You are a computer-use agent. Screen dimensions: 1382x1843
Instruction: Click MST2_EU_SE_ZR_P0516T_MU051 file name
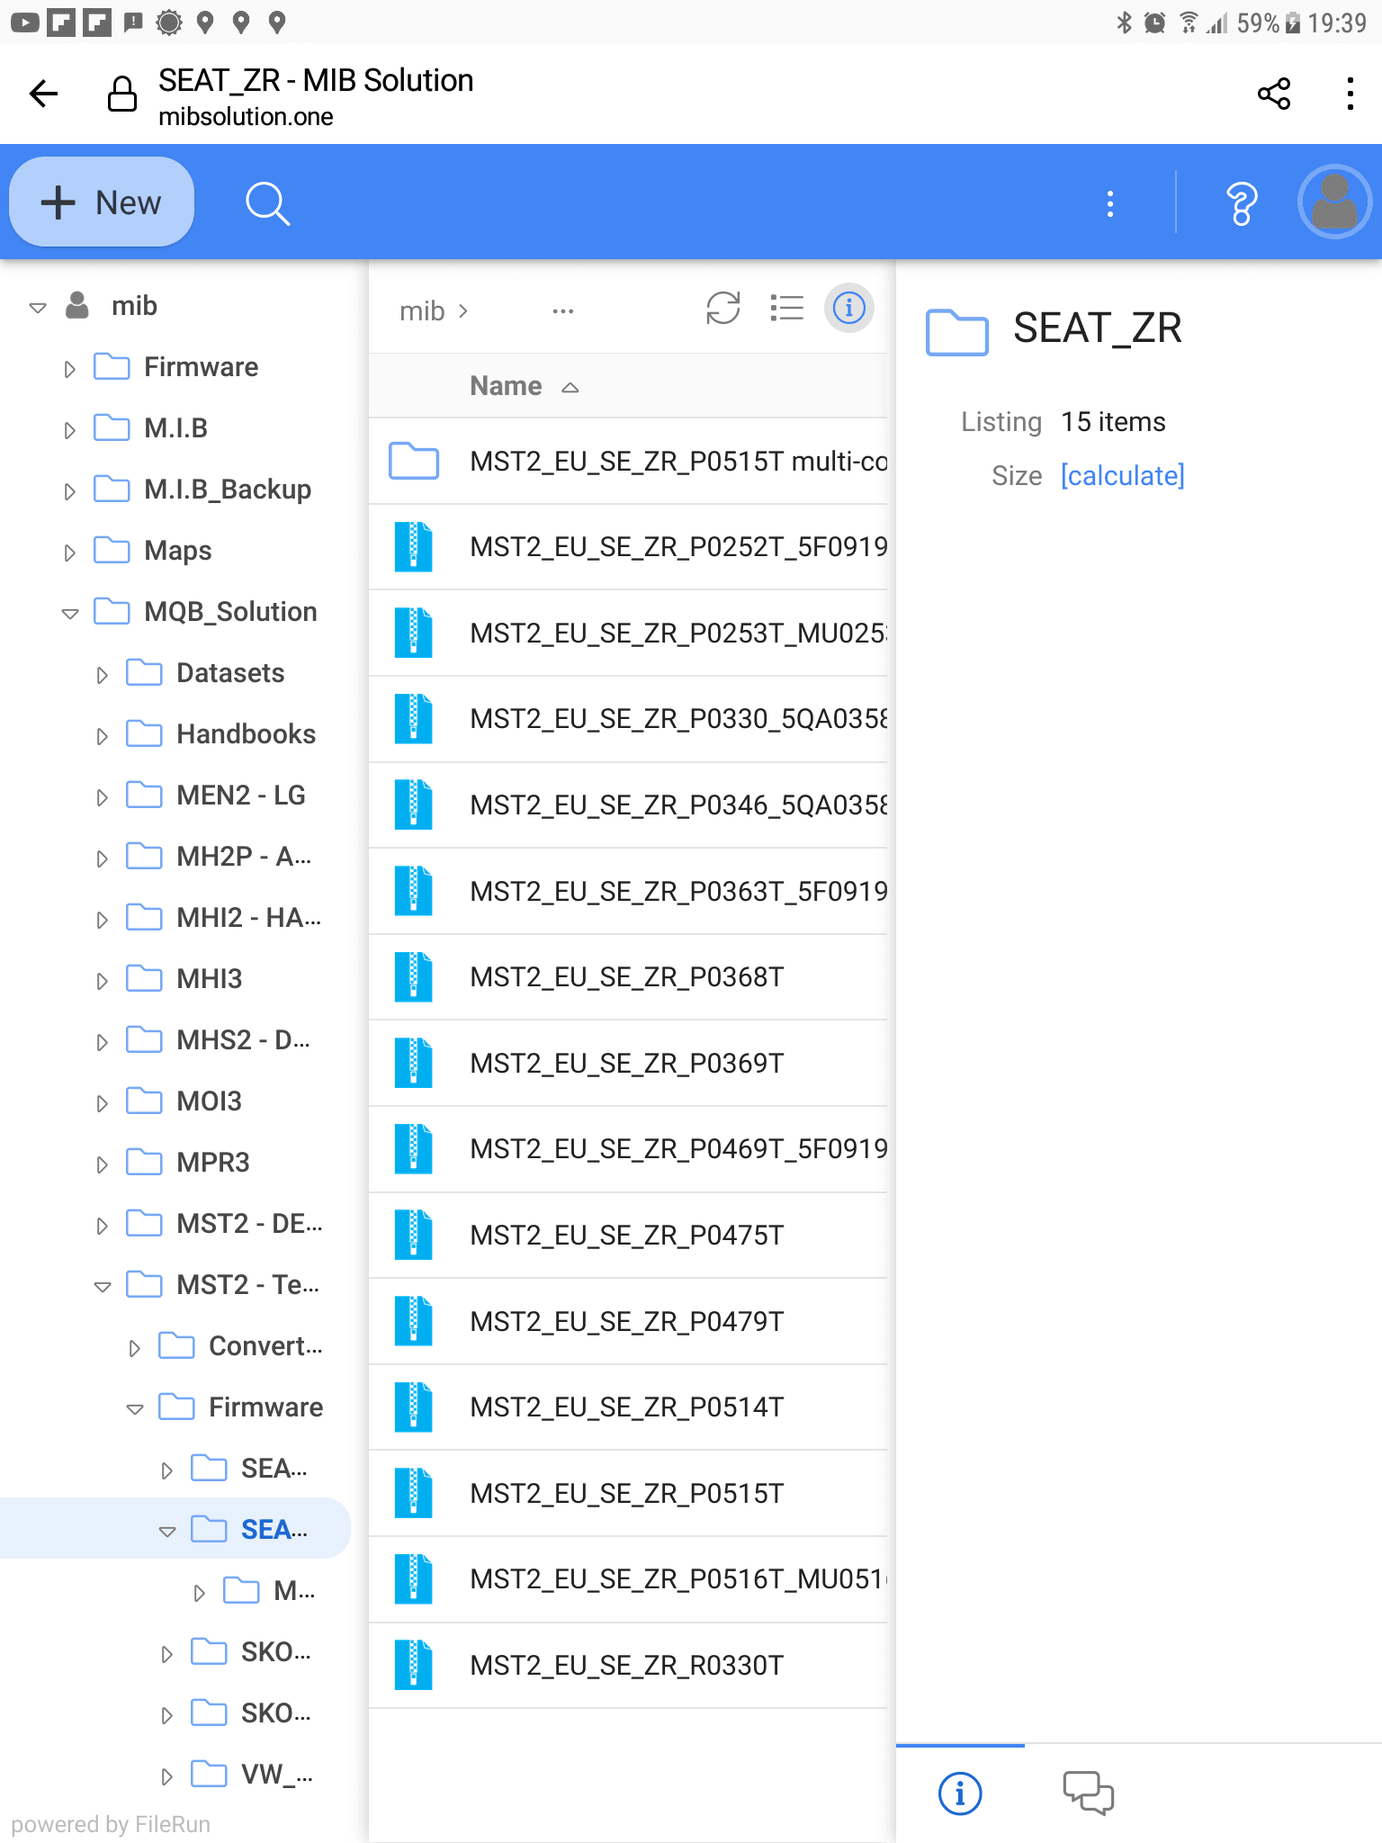click(x=678, y=1578)
